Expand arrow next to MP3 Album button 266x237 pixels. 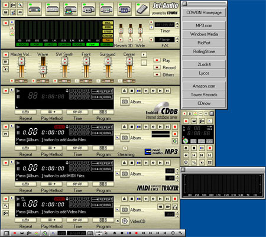point(118,137)
